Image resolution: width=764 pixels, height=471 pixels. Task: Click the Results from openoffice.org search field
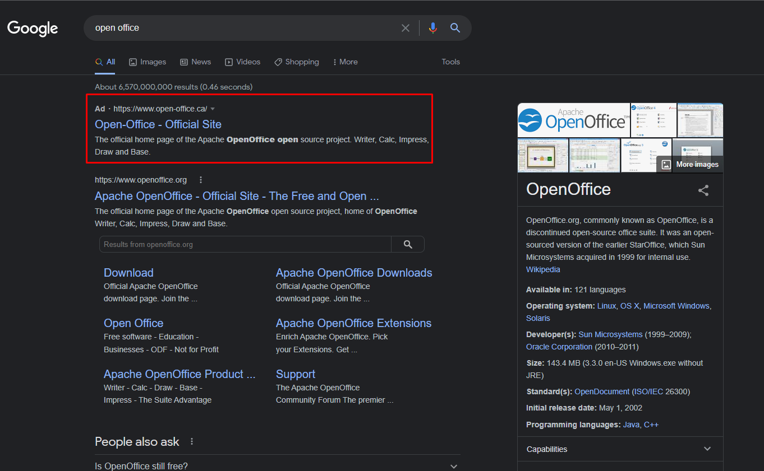click(245, 244)
